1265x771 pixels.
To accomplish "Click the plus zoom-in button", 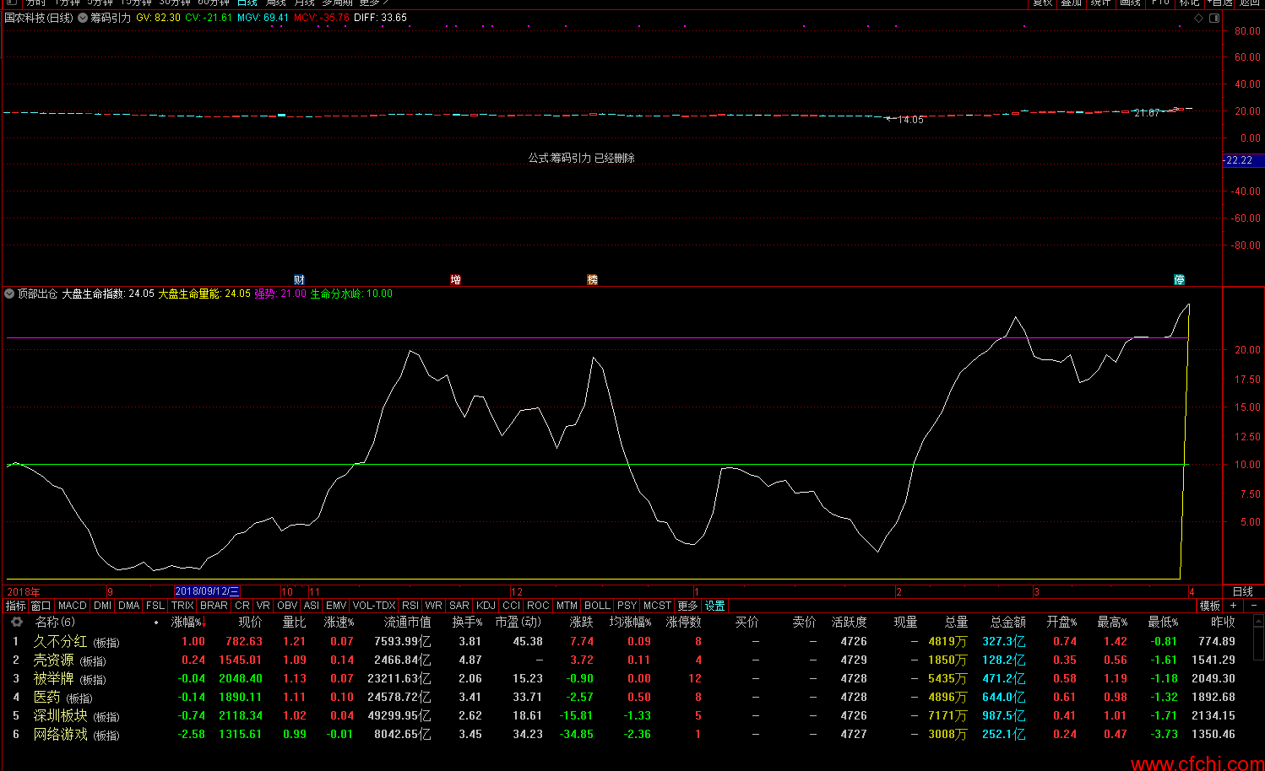I will [x=1234, y=606].
